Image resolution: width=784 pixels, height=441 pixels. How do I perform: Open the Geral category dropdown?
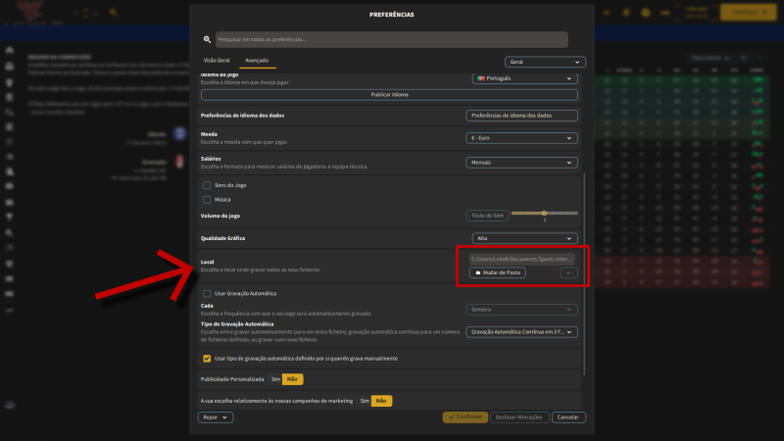pos(545,61)
